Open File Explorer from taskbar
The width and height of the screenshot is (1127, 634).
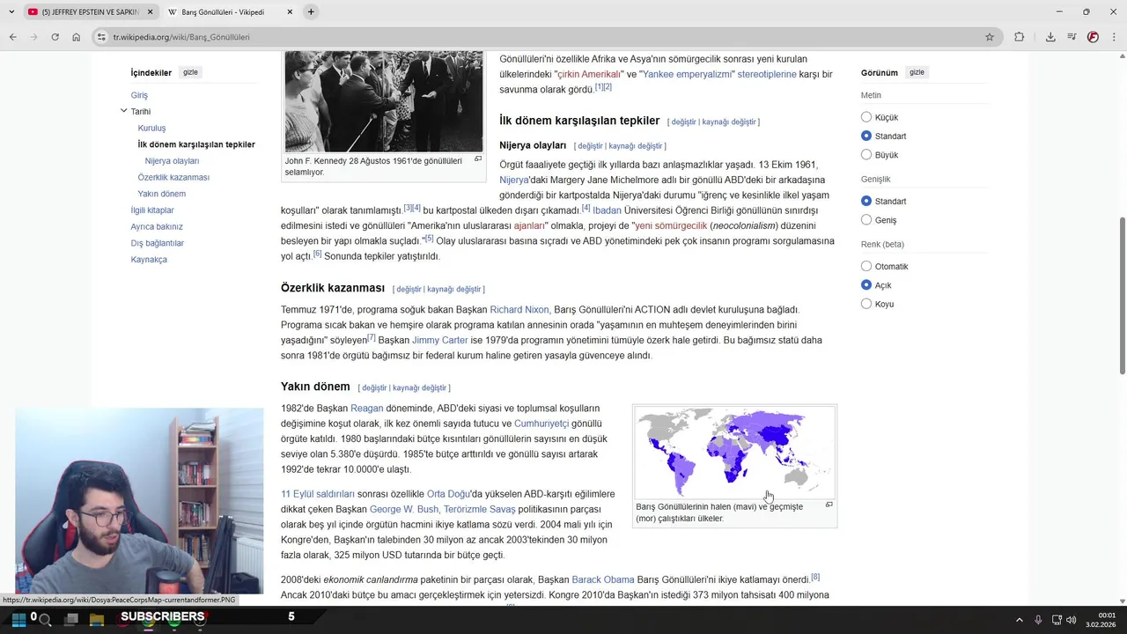[97, 620]
